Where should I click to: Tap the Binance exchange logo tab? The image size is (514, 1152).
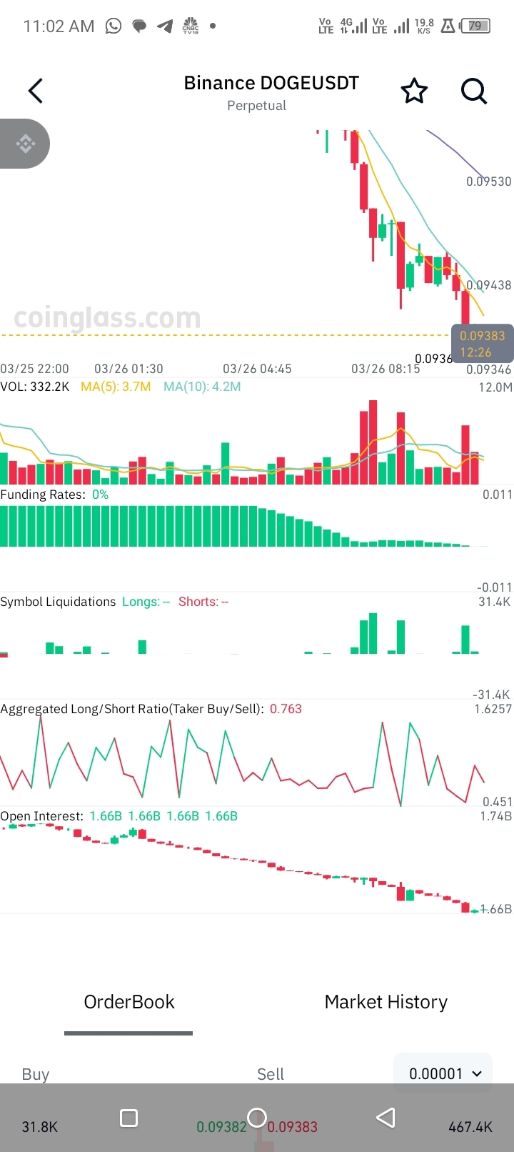click(x=25, y=144)
